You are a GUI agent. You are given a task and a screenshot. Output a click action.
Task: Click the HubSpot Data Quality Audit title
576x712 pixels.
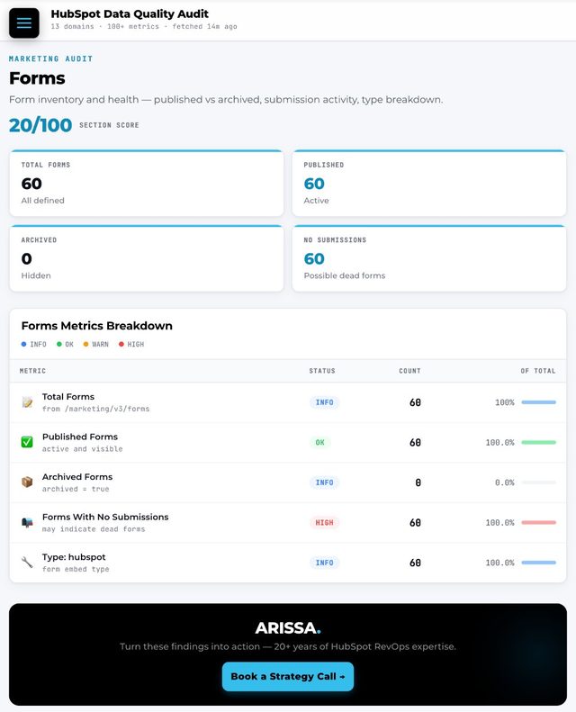click(130, 14)
